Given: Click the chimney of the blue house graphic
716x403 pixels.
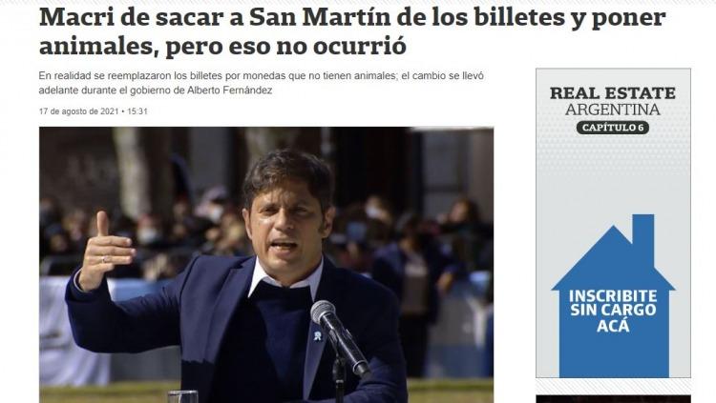Looking at the screenshot, I should click(x=643, y=232).
